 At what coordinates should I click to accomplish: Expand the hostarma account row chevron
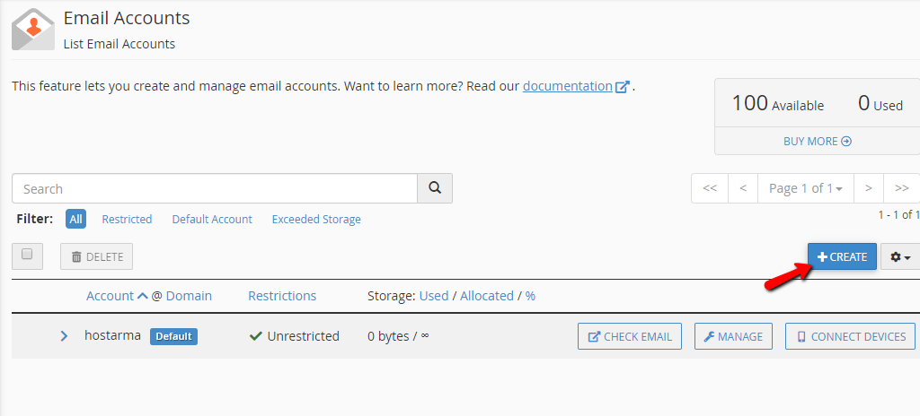pos(64,336)
